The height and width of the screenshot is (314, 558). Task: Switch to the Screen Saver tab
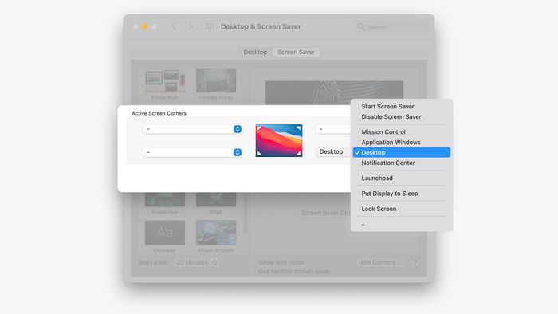[x=296, y=52]
